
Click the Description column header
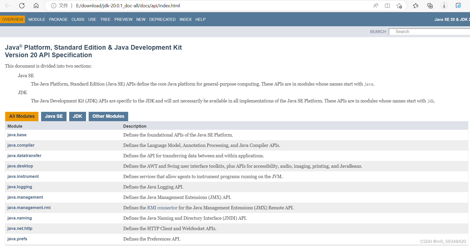[135, 126]
